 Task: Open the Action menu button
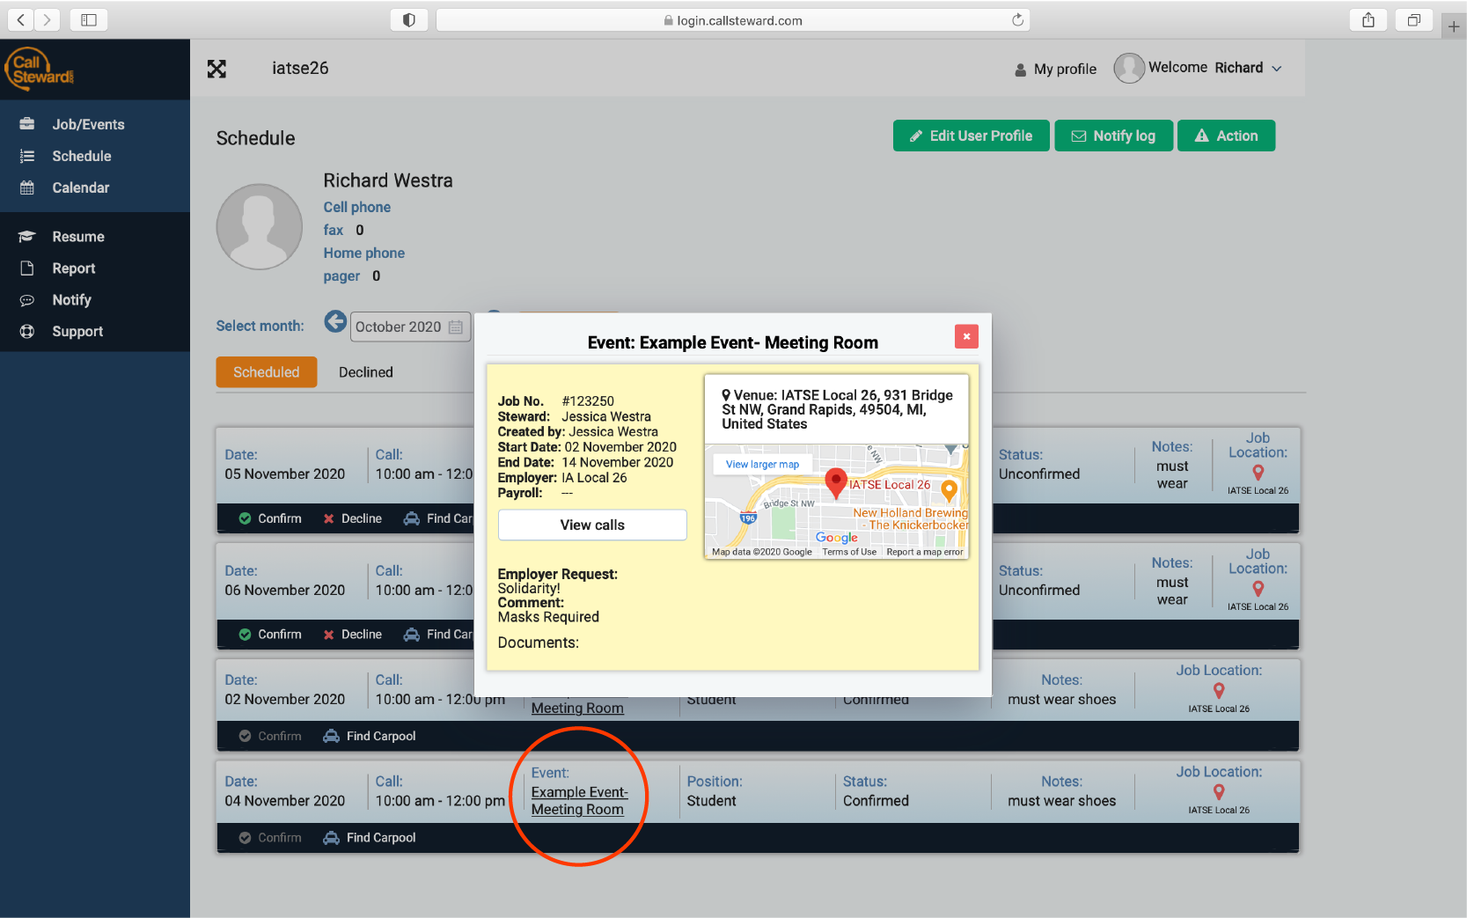point(1226,136)
